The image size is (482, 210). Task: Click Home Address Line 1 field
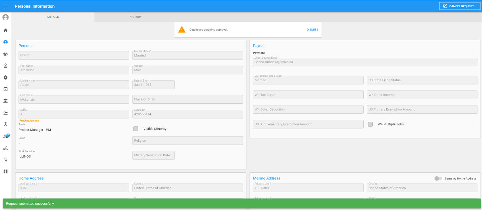click(x=74, y=188)
